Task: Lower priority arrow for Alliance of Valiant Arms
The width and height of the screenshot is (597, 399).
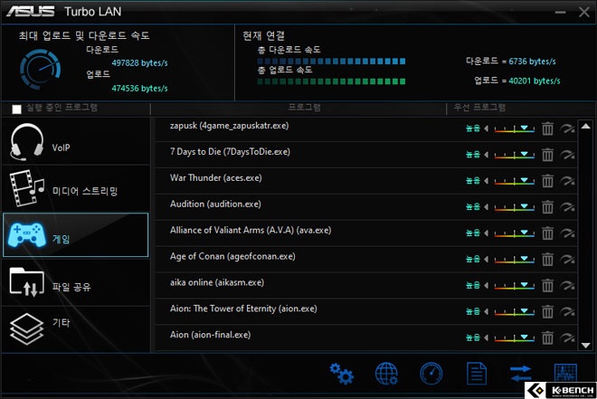Action: point(487,233)
